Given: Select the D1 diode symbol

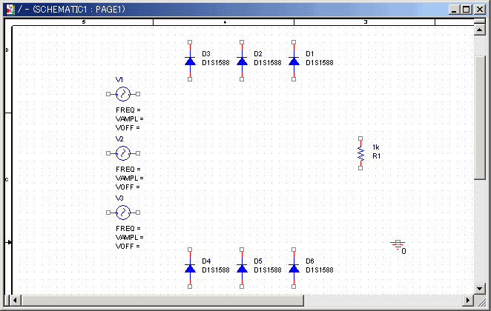Looking at the screenshot, I should (x=294, y=61).
